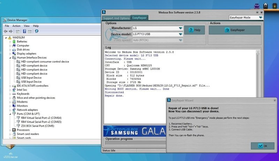Click OK in EasyRepair Wizard
Image resolution: width=279 pixels, height=161 pixels.
pos(263,146)
